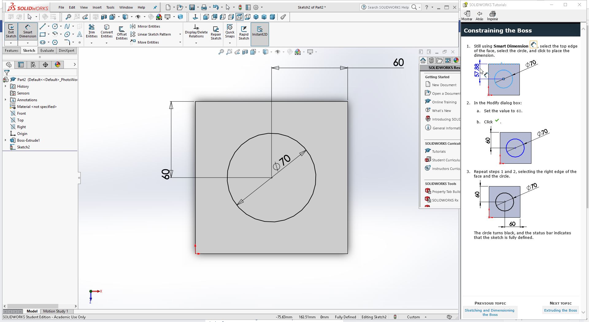This screenshot has width=589, height=322.
Task: Choose the Offset Entities tool
Action: pyautogui.click(x=121, y=32)
